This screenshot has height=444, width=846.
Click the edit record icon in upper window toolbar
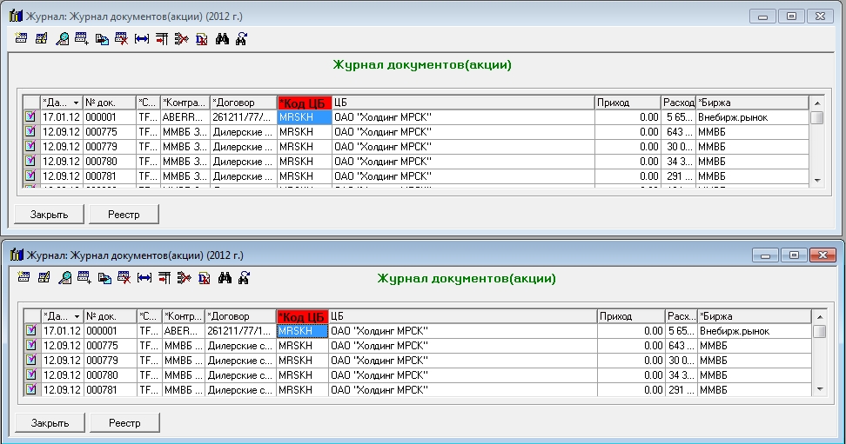tap(42, 38)
